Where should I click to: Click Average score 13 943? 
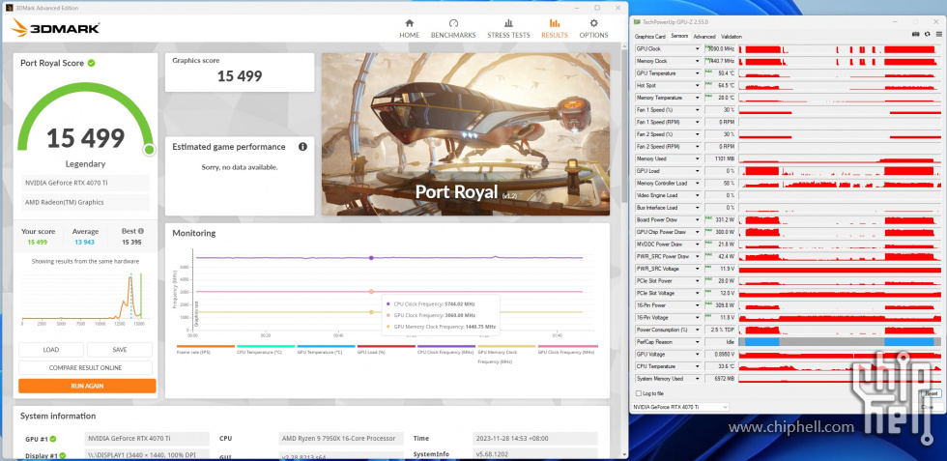coord(85,243)
